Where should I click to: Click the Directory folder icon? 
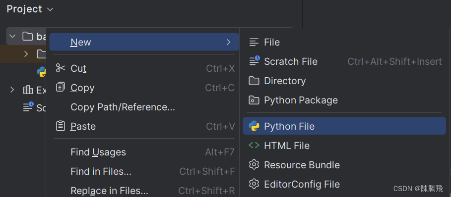254,81
